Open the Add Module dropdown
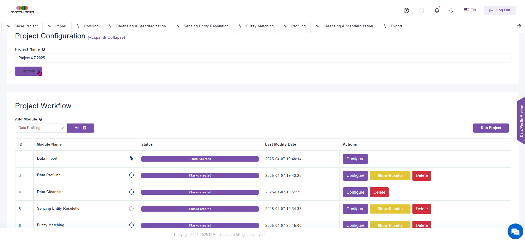This screenshot has height=242, width=525. click(41, 128)
